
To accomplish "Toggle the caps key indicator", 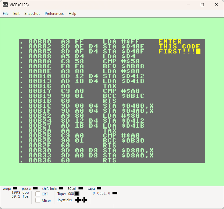I will pyautogui.click(x=99, y=188).
